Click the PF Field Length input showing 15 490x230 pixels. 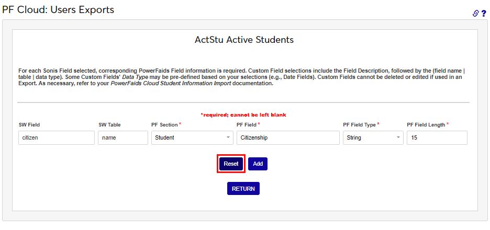coord(437,137)
